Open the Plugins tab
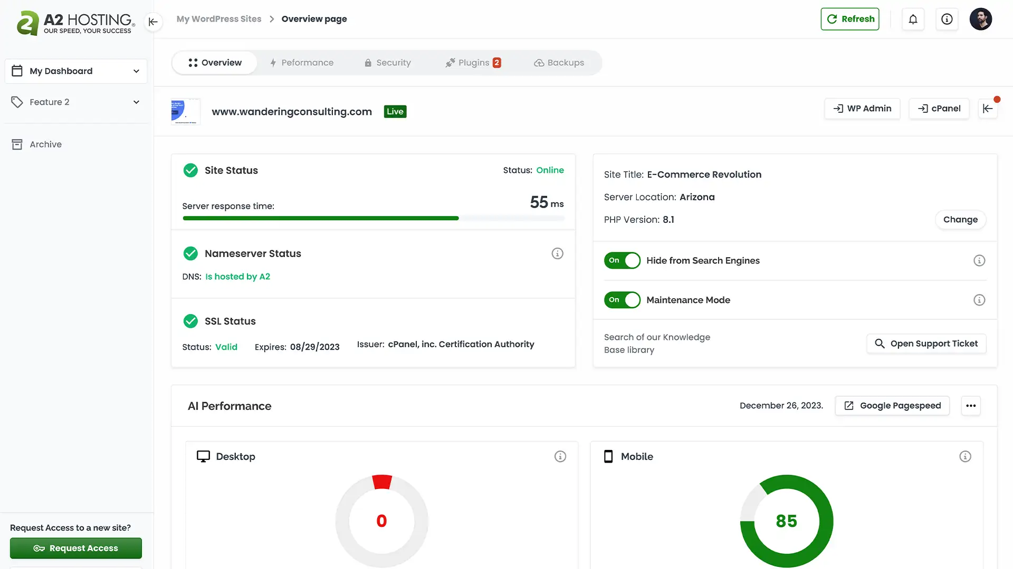 coord(473,63)
